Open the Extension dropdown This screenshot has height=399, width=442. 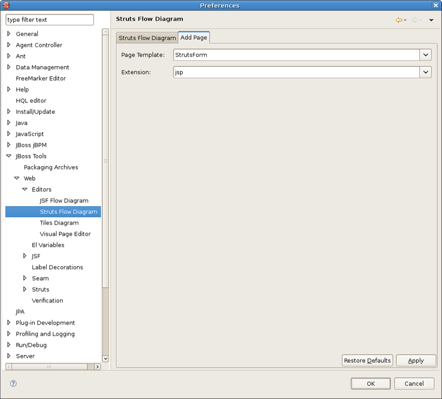tap(426, 72)
